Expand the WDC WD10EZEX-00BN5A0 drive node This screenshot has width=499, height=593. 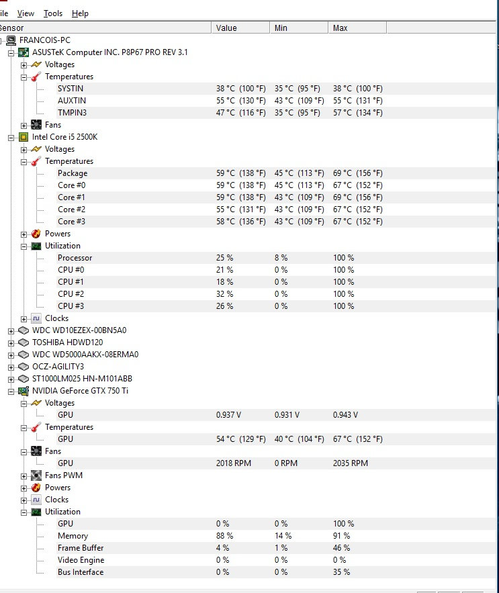pyautogui.click(x=11, y=330)
